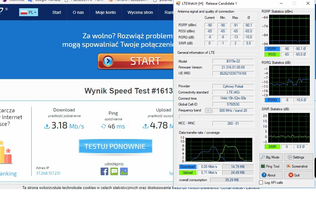The image size is (316, 202).
Task: Click the 800 MHz / band 20 field
Action: pos(233,111)
